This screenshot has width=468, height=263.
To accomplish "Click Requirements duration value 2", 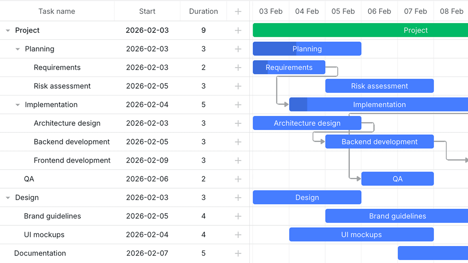I will [203, 67].
